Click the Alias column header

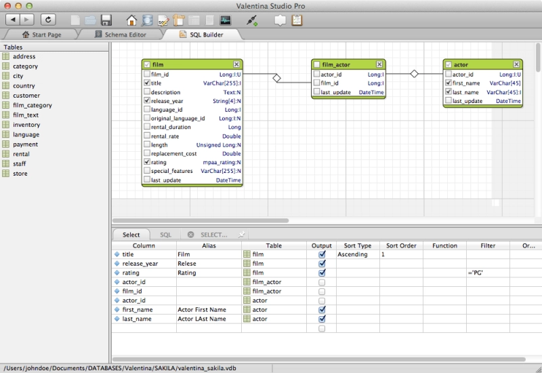[x=209, y=246]
